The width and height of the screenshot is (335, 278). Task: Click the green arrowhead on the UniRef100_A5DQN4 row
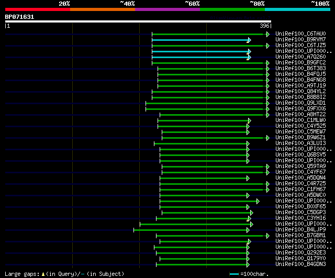point(248,179)
